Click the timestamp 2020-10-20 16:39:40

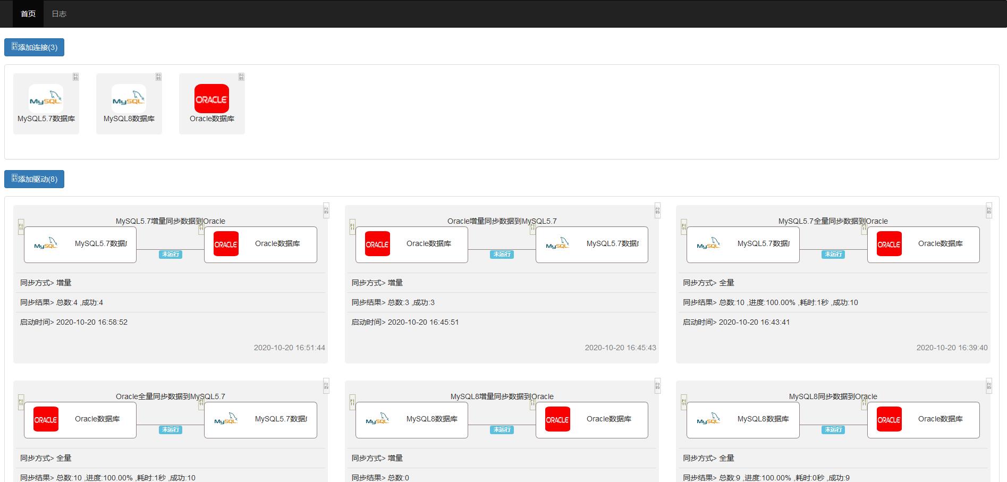(952, 348)
